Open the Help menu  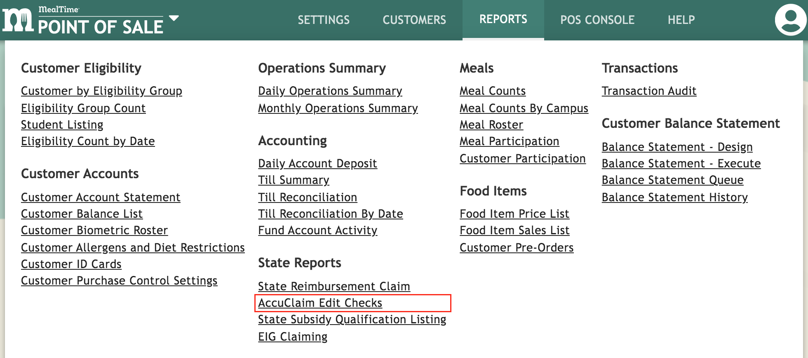pyautogui.click(x=681, y=20)
